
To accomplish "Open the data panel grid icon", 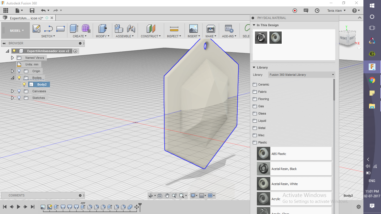I will 6,11.
